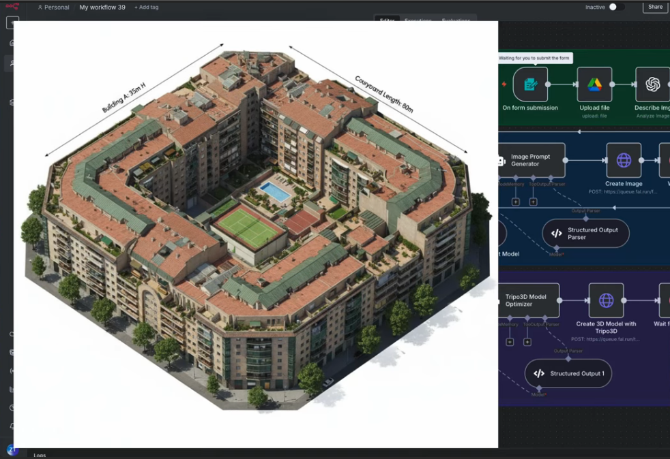This screenshot has width=670, height=459.
Task: Click the 'upload: file' subtitle text
Action: pos(594,116)
